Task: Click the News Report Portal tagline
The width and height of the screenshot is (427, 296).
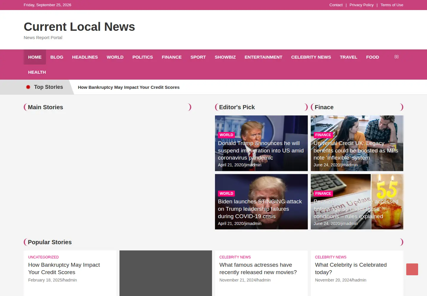Action: tap(43, 38)
